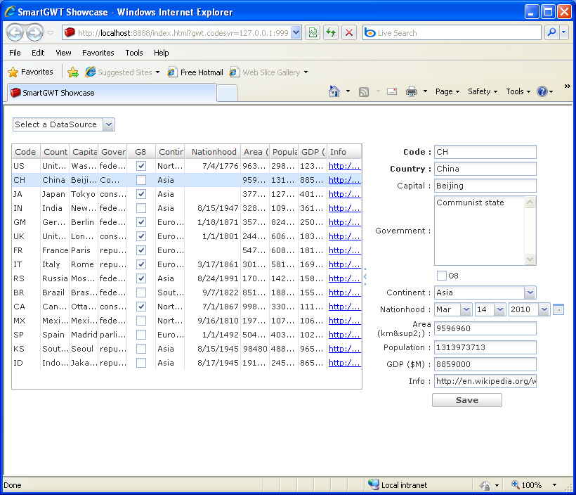
Task: Select the Russia row in the grid
Action: 187,278
